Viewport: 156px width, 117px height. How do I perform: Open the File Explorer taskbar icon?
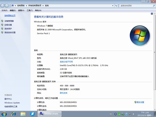(23, 114)
